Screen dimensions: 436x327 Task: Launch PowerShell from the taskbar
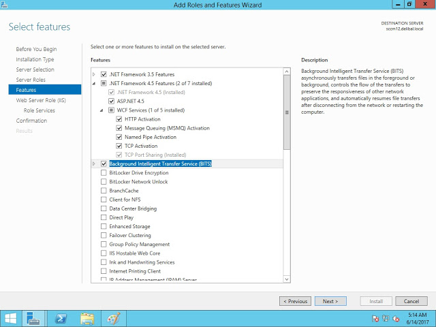[x=61, y=318]
